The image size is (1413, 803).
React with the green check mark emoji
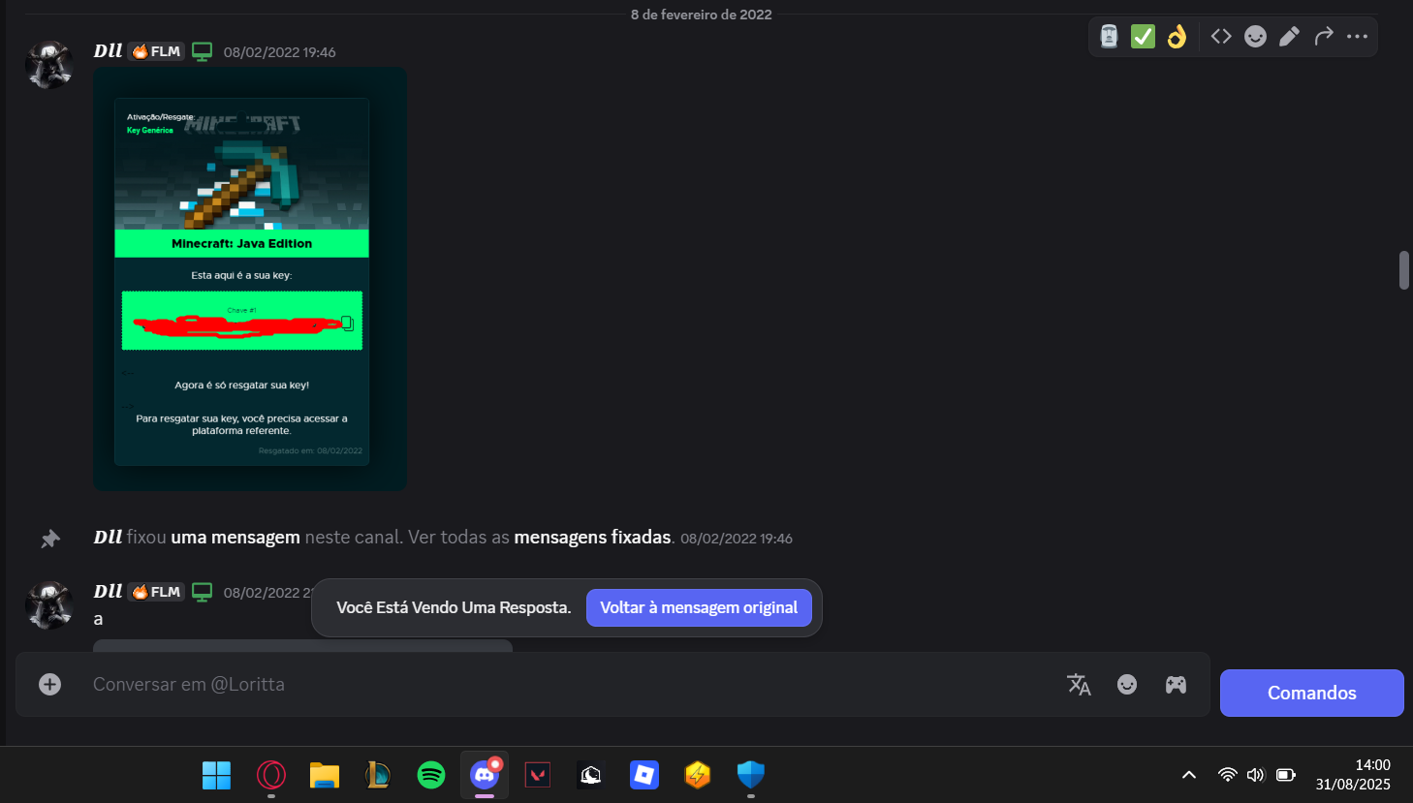[x=1144, y=37]
